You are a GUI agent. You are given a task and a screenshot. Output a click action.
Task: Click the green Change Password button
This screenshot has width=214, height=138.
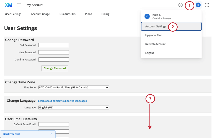(x=55, y=68)
